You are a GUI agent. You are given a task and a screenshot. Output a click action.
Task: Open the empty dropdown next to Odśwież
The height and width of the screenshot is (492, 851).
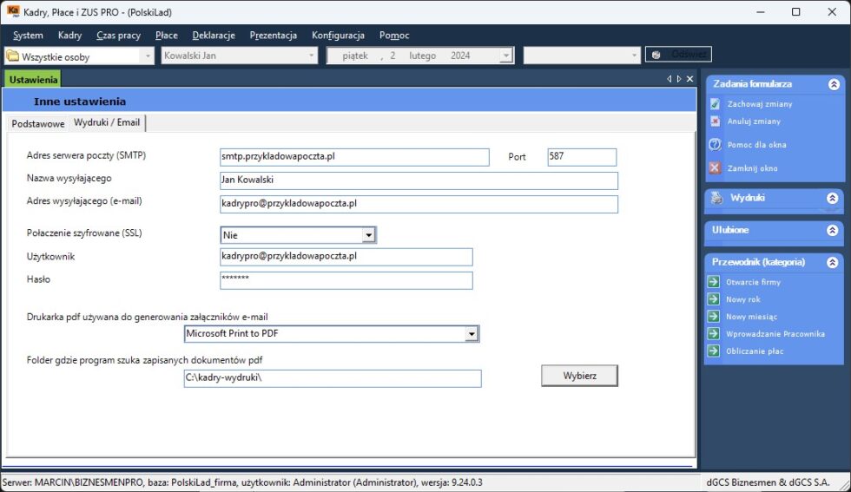(x=634, y=56)
